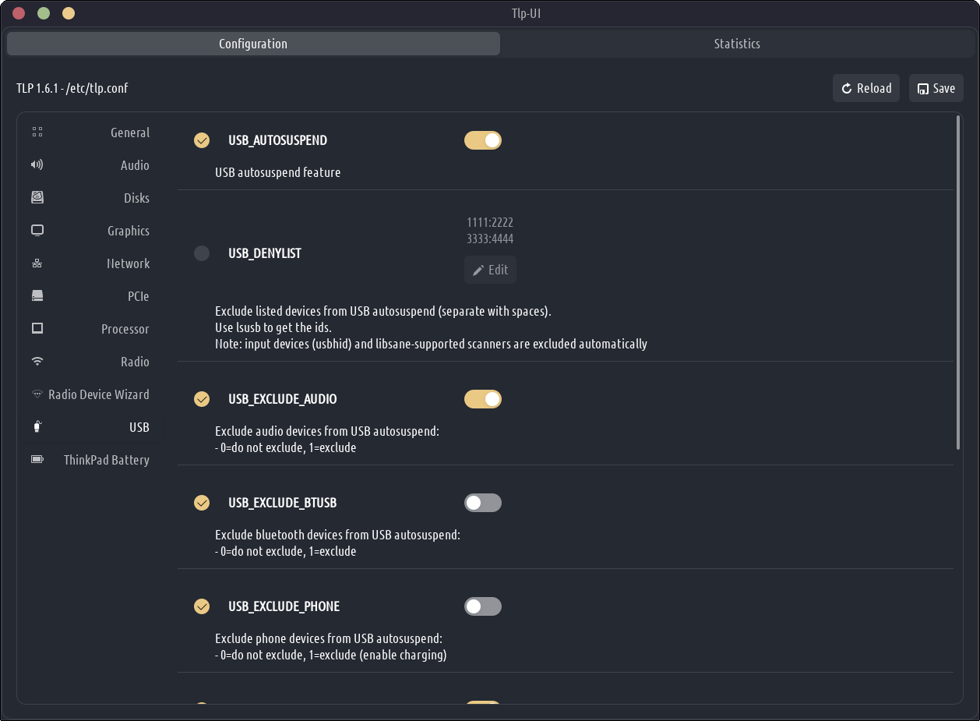Select the Radio wifi icon

point(37,362)
